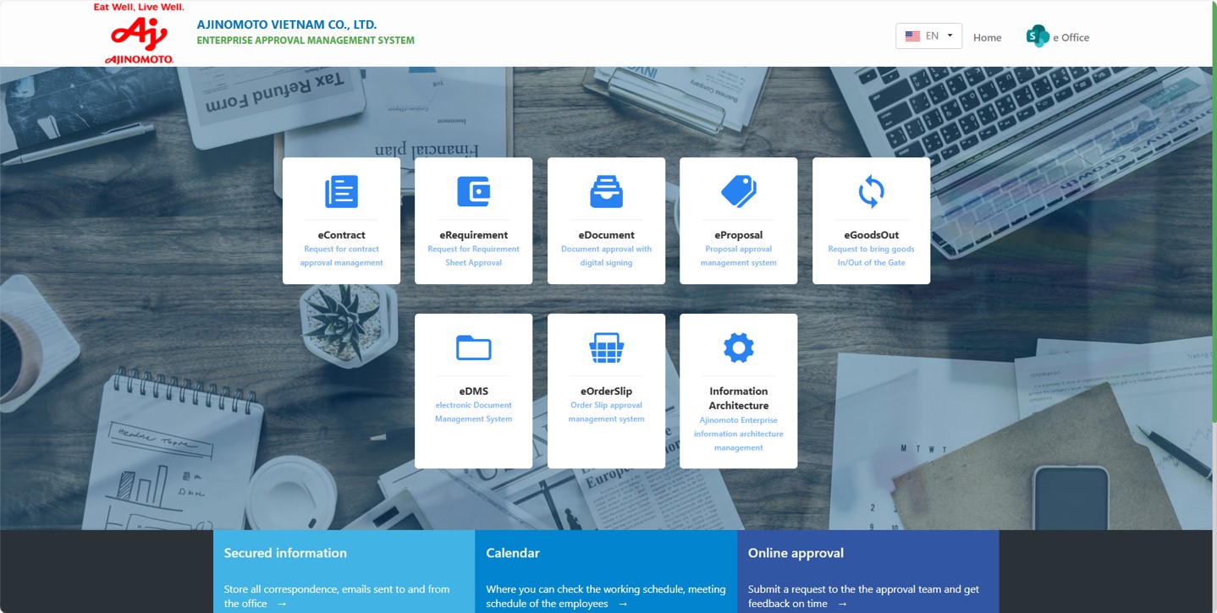Click the SharePoint e Office icon

[x=1037, y=36]
